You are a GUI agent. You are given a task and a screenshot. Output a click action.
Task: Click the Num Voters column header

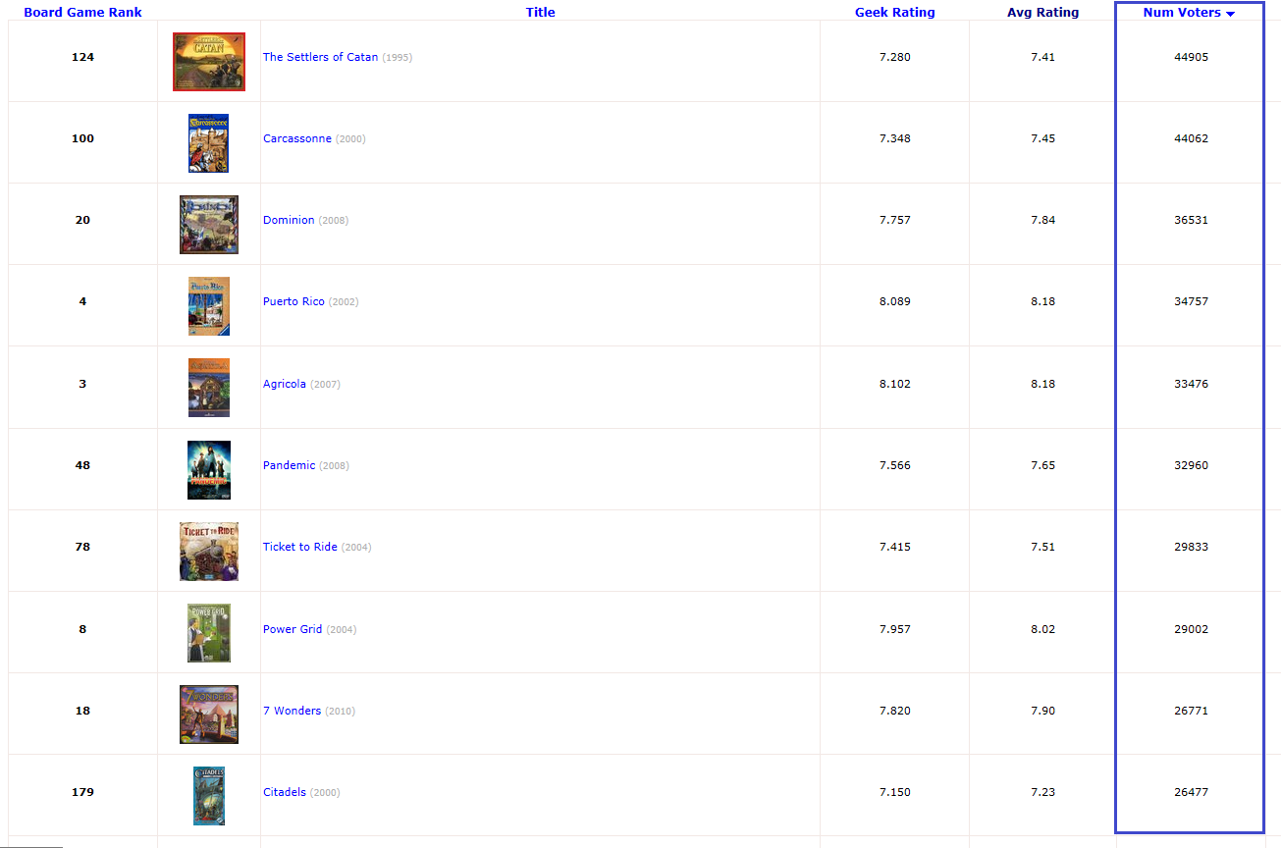point(1182,13)
